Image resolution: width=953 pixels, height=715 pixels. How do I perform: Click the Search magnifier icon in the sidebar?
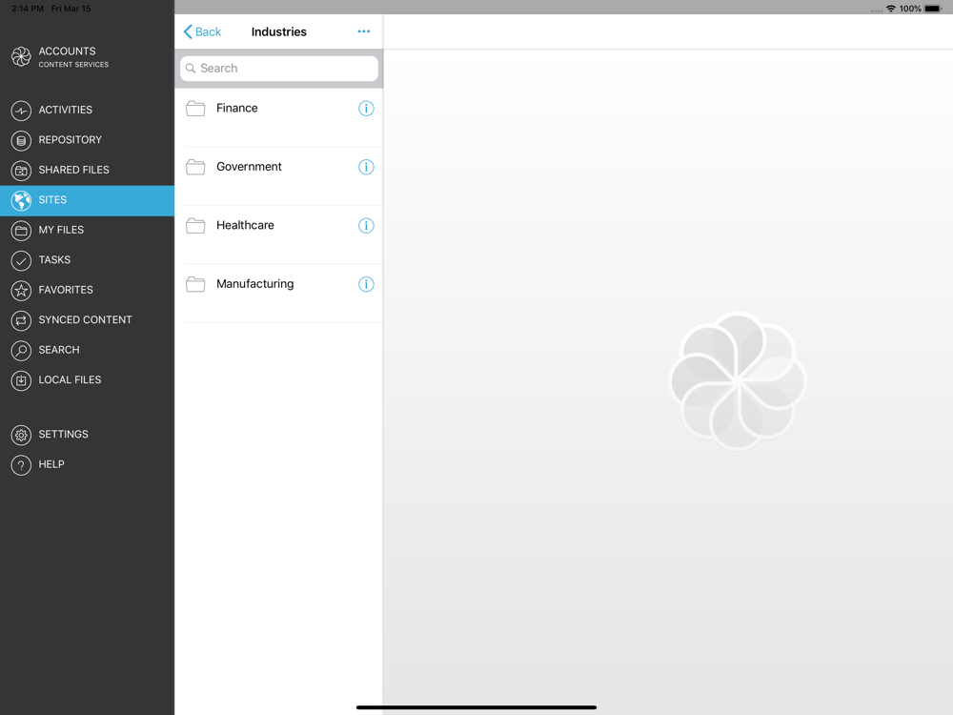coord(21,350)
